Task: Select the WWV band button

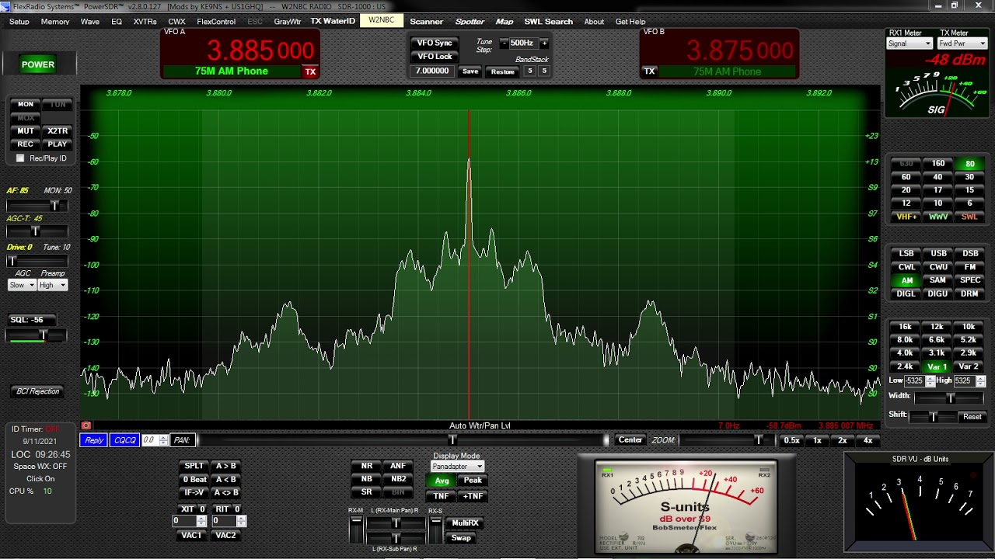Action: (x=938, y=217)
